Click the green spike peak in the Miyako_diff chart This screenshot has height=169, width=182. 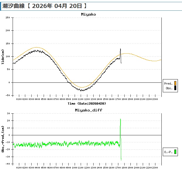[120, 119]
